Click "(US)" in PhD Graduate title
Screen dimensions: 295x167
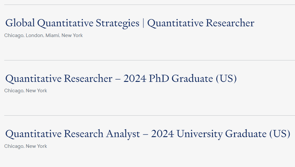coord(226,79)
